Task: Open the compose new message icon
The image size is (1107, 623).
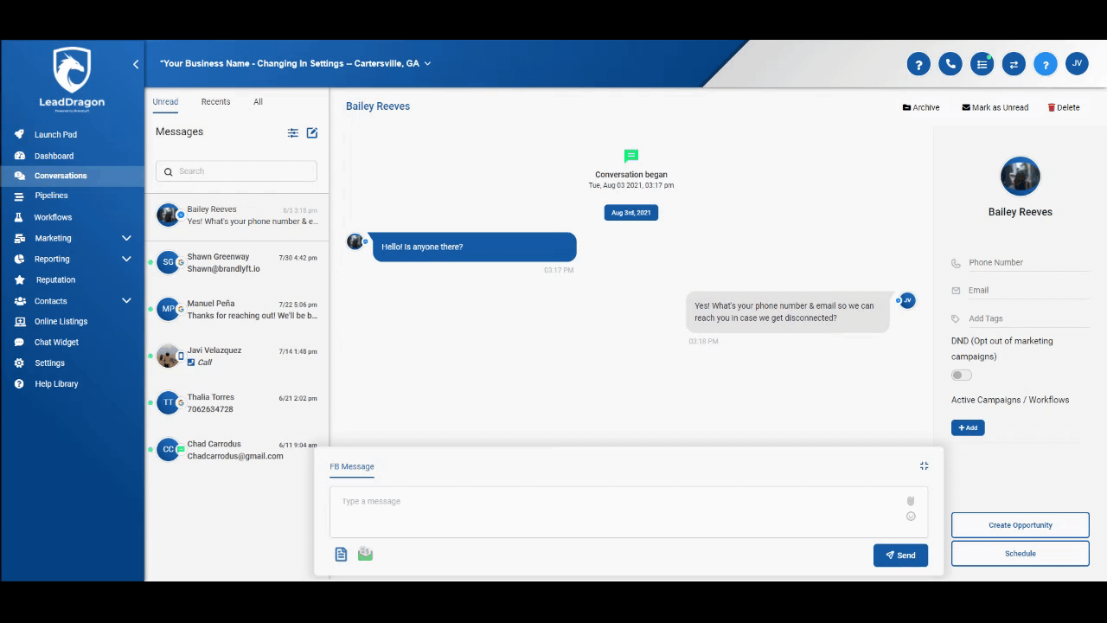Action: tap(312, 132)
